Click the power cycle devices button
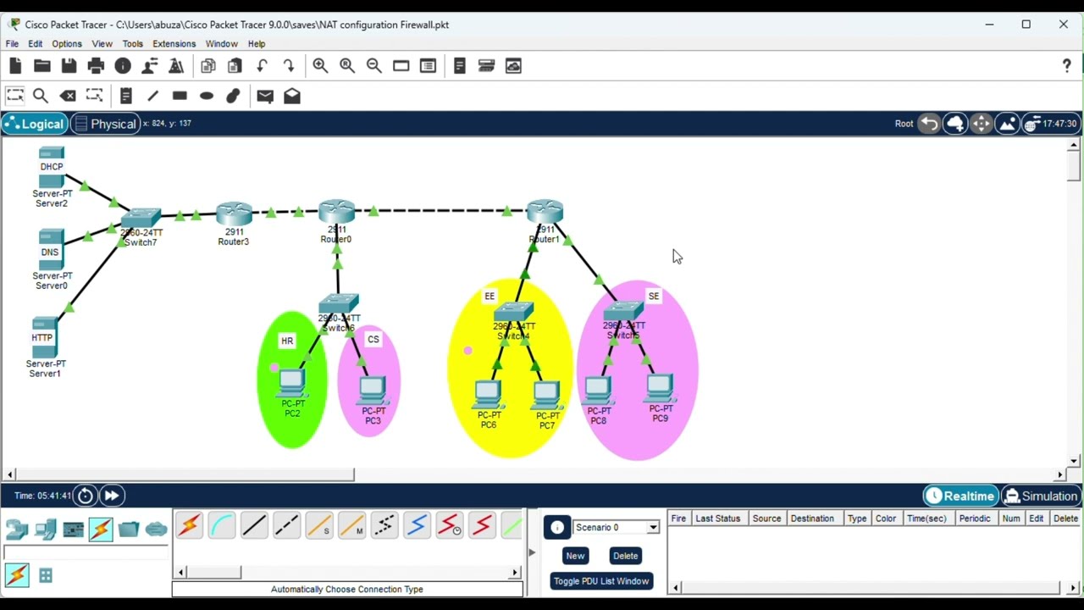Viewport: 1084px width, 610px height. [86, 496]
